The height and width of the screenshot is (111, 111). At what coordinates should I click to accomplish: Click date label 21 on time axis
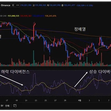(x=26, y=100)
